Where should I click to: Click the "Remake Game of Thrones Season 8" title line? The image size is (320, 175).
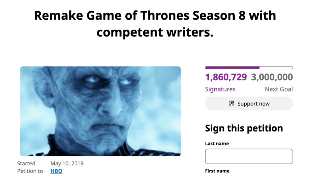(x=155, y=16)
